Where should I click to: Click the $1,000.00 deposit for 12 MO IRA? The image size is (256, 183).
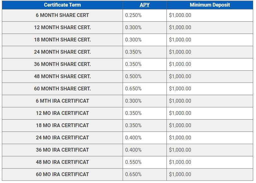[x=180, y=113]
